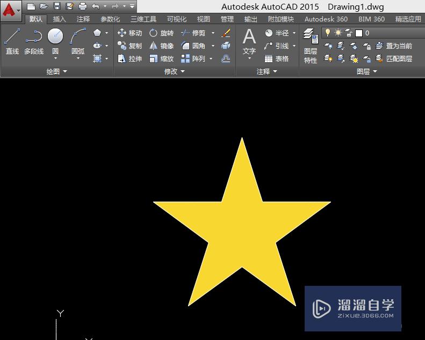The image size is (425, 340).
Task: Open the Autodesk 360 tab
Action: point(326,19)
